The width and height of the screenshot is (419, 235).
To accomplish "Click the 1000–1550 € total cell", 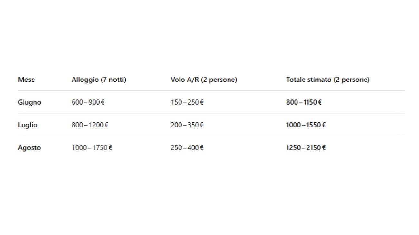I will [306, 125].
